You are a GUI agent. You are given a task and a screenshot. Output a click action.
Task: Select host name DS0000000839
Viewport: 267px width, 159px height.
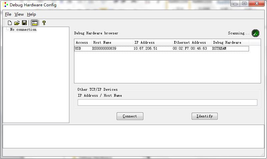click(x=104, y=49)
